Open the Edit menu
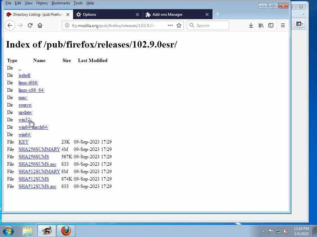This screenshot has width=317, height=237. 18,3
